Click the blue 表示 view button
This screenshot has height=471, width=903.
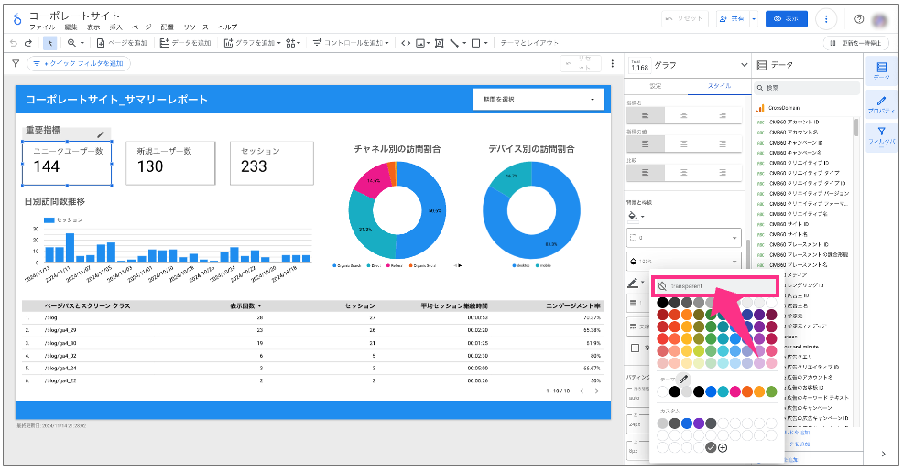pos(786,19)
